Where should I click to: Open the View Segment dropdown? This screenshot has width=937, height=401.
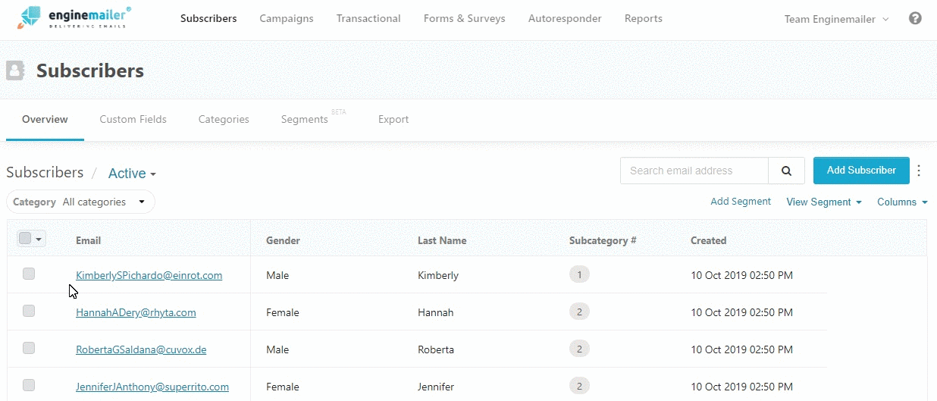click(823, 202)
